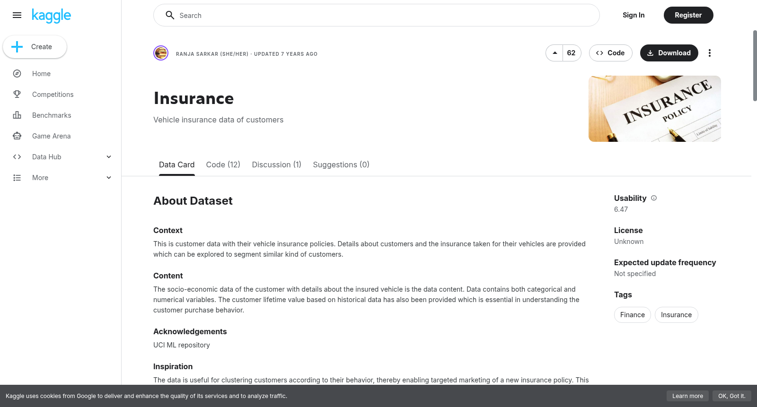757x407 pixels.
Task: Click the insurance policy cover image
Action: (655, 109)
